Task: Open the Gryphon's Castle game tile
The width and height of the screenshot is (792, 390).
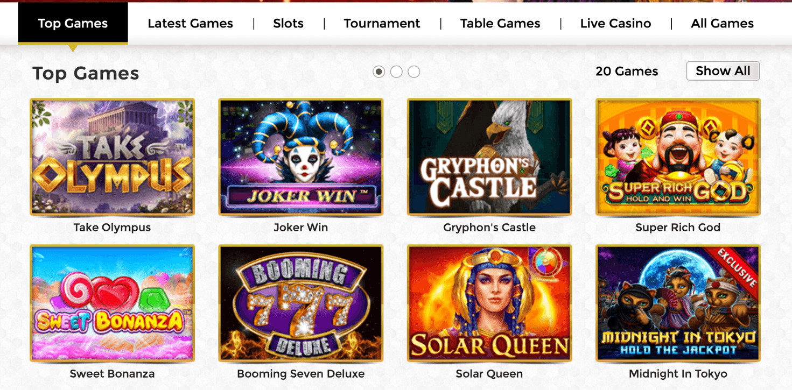Action: point(489,157)
